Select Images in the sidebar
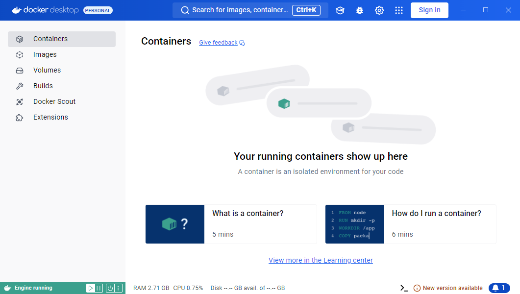This screenshot has width=520, height=294. click(45, 54)
